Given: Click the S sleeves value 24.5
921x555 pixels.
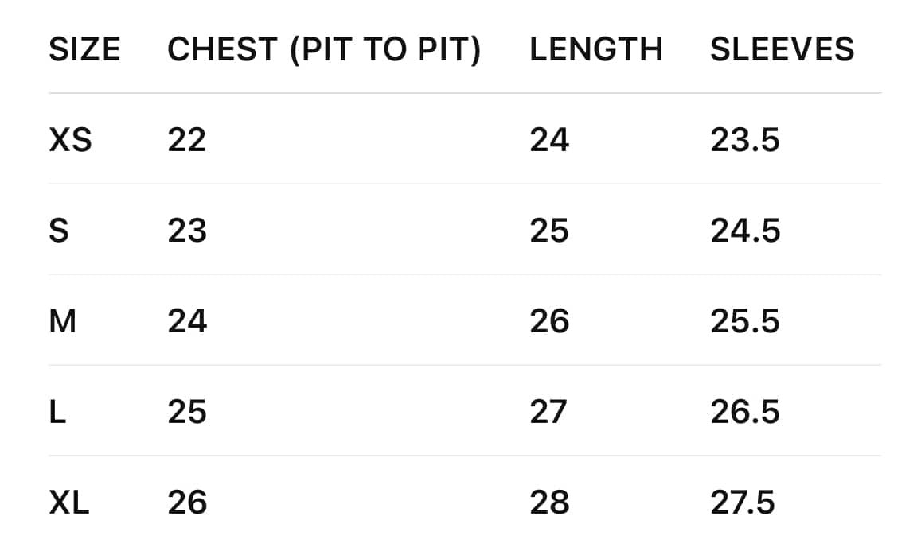Looking at the screenshot, I should (x=744, y=231).
